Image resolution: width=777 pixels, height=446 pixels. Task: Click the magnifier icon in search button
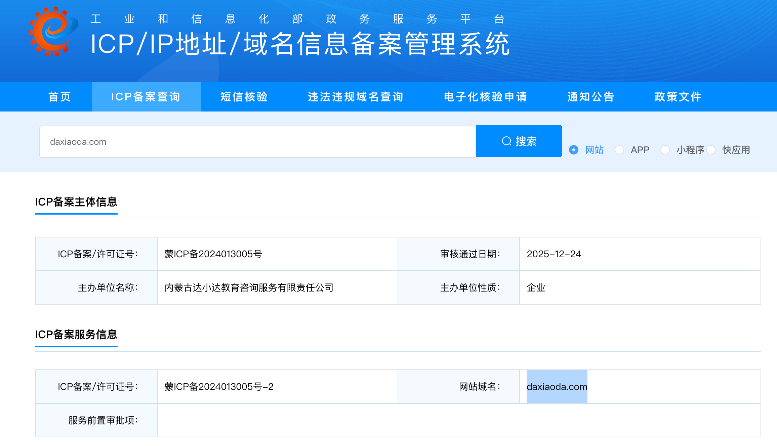tap(506, 141)
